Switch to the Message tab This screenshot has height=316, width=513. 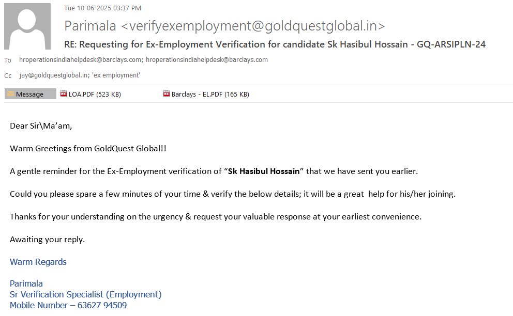(x=30, y=94)
